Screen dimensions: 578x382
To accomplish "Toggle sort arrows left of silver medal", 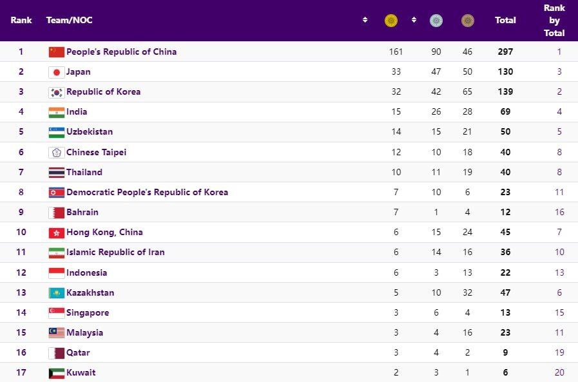I will [x=414, y=21].
